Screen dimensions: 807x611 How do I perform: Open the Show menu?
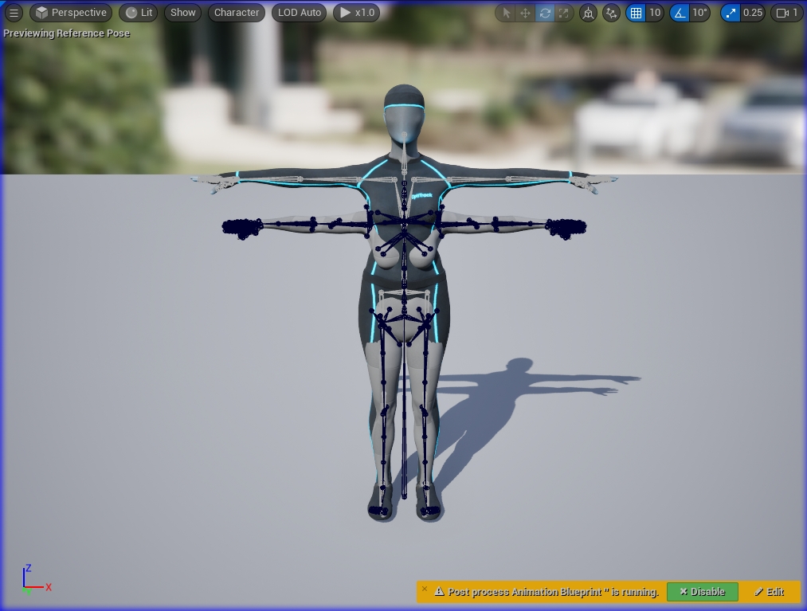(182, 13)
